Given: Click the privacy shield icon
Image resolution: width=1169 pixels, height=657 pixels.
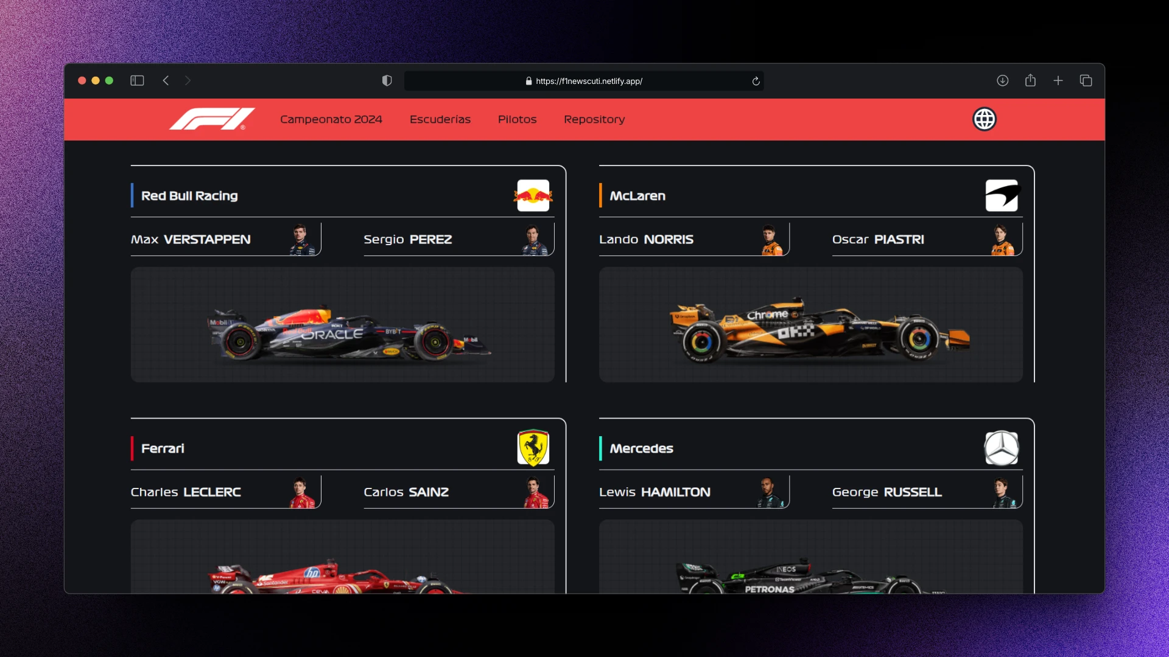Looking at the screenshot, I should coord(387,81).
